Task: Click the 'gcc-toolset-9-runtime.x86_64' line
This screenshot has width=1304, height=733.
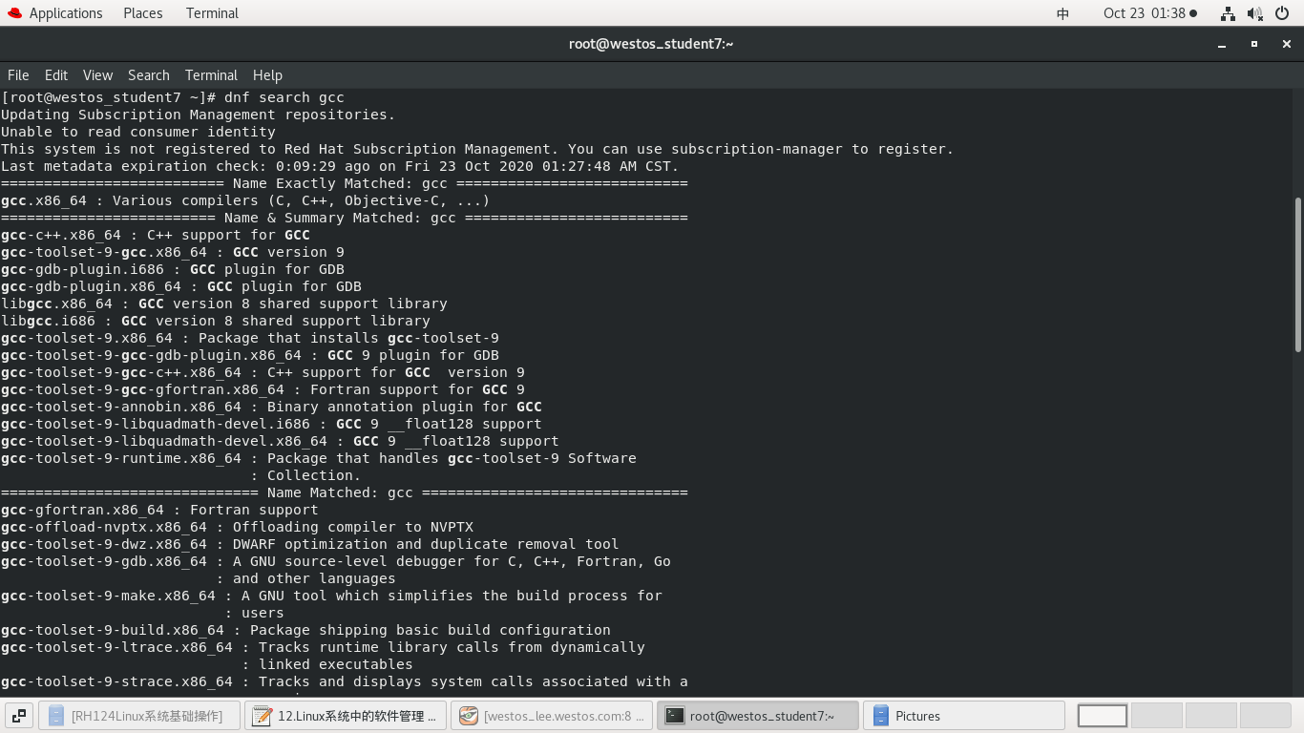Action: tap(319, 458)
